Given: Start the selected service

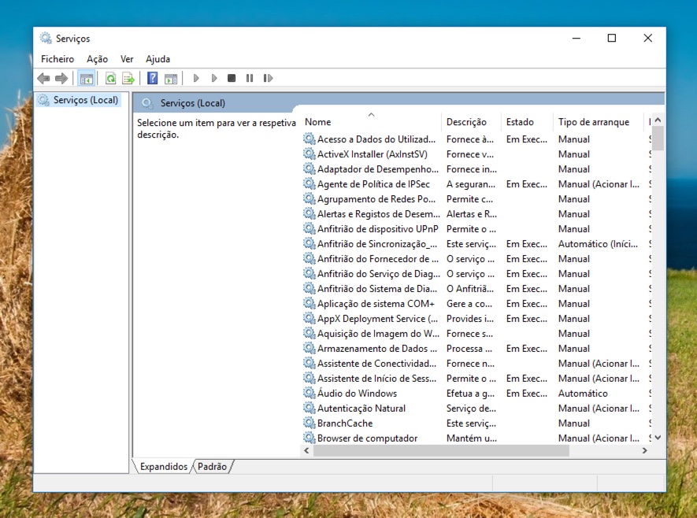Looking at the screenshot, I should 195,78.
